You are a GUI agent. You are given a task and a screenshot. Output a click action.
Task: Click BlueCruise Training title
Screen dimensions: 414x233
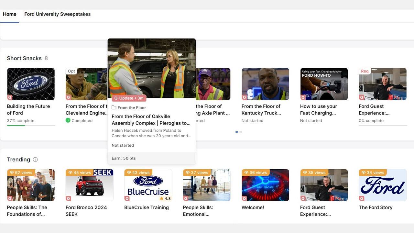tap(147, 207)
